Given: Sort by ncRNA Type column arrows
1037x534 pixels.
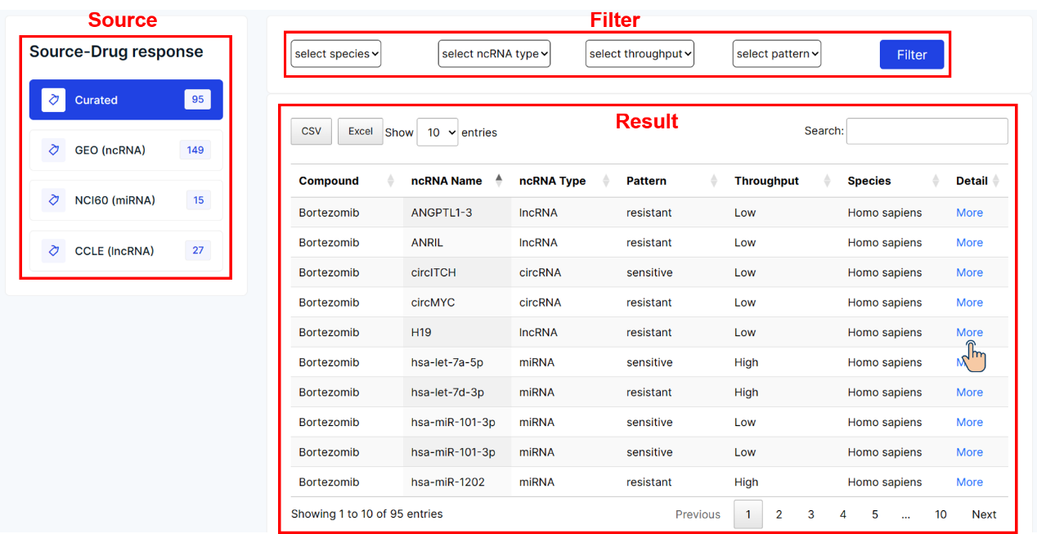Looking at the screenshot, I should pos(606,181).
